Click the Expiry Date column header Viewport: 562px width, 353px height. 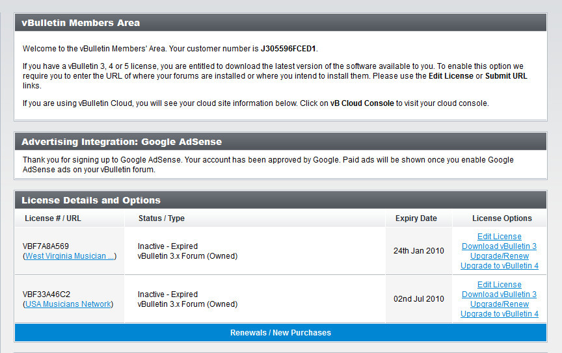tap(416, 218)
